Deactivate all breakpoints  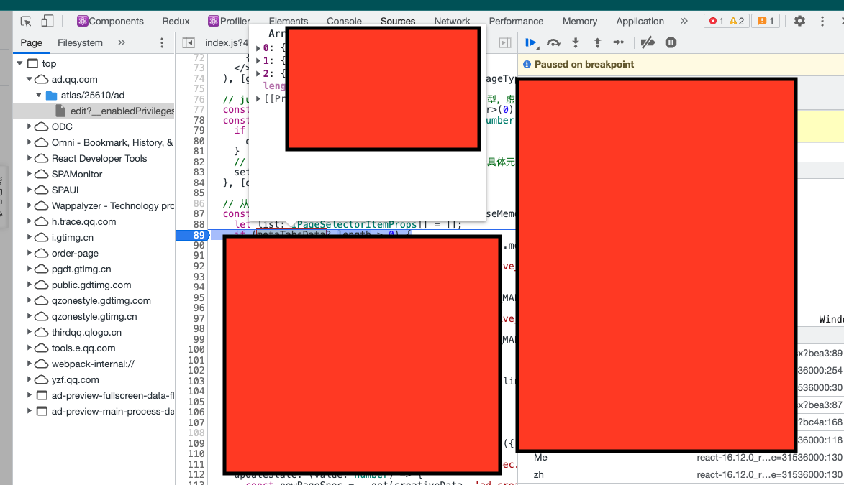[648, 43]
